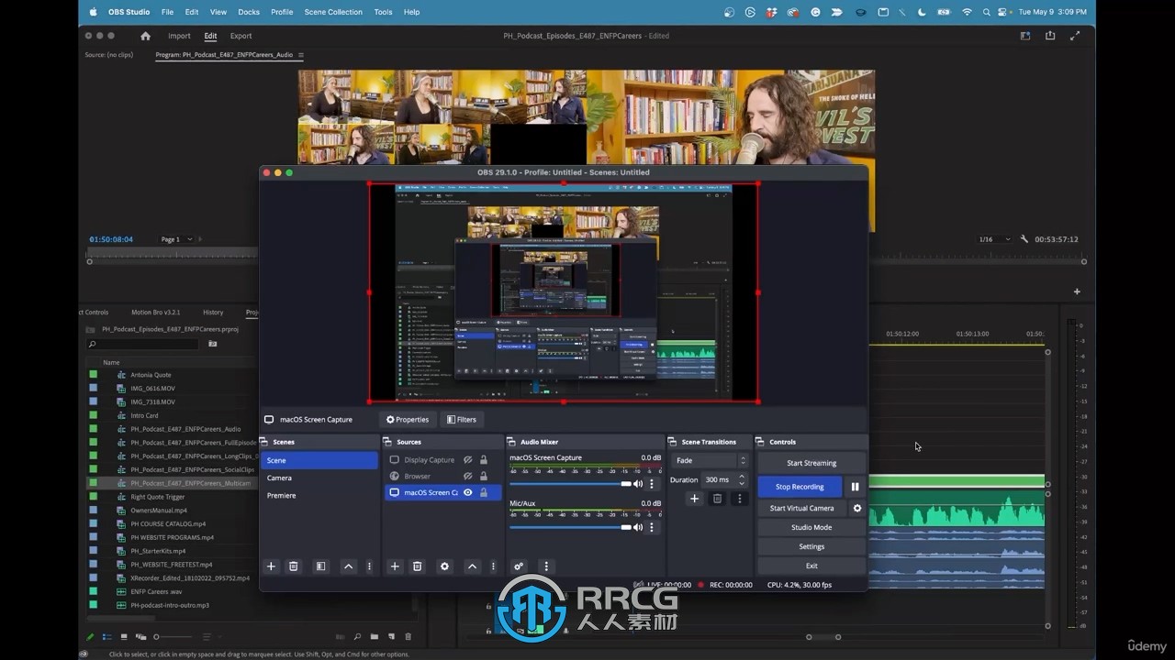Remove transition with Scene Transitions trash icon
This screenshot has height=660, width=1175.
coord(718,499)
